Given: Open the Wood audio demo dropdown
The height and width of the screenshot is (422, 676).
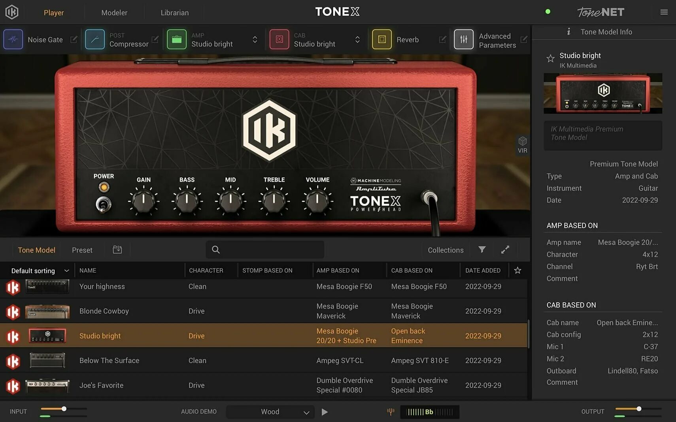Looking at the screenshot, I should [270, 411].
